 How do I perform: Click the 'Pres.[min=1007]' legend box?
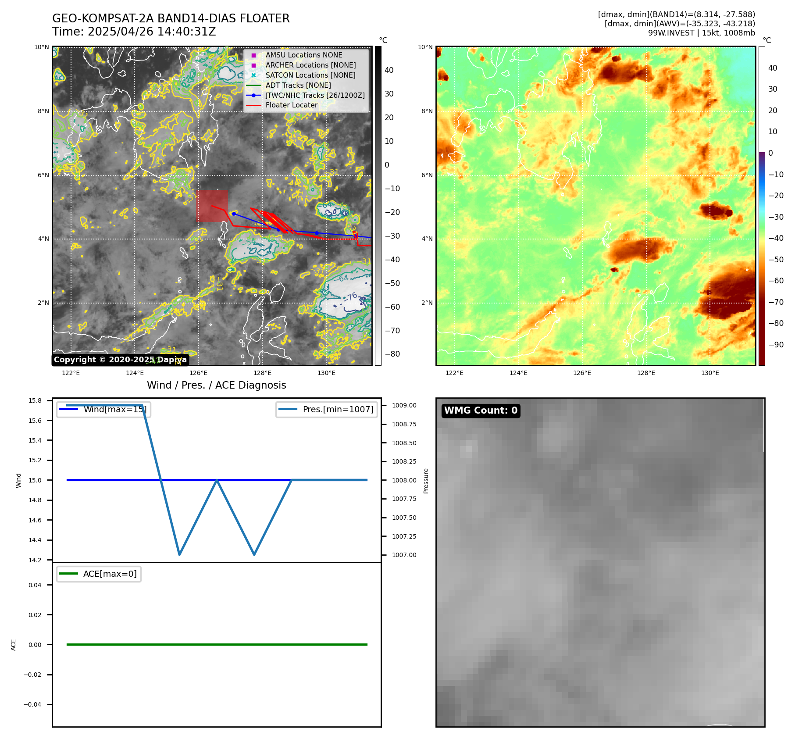coord(327,410)
